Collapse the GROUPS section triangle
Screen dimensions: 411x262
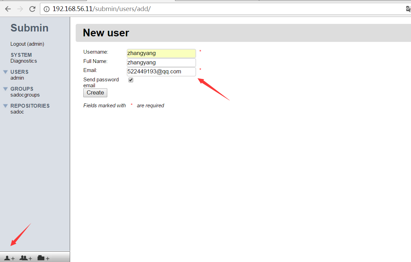coord(6,89)
